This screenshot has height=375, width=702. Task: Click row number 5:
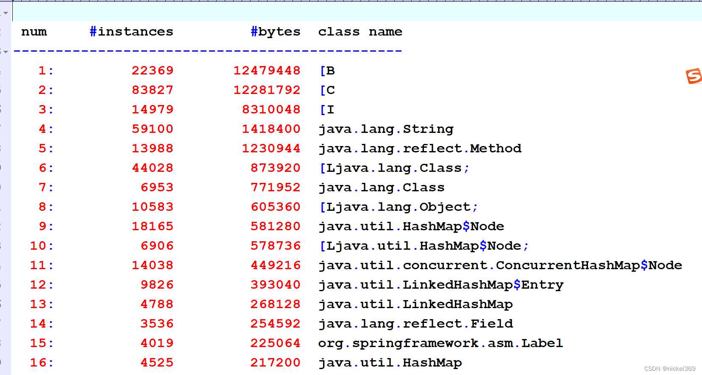(46, 149)
